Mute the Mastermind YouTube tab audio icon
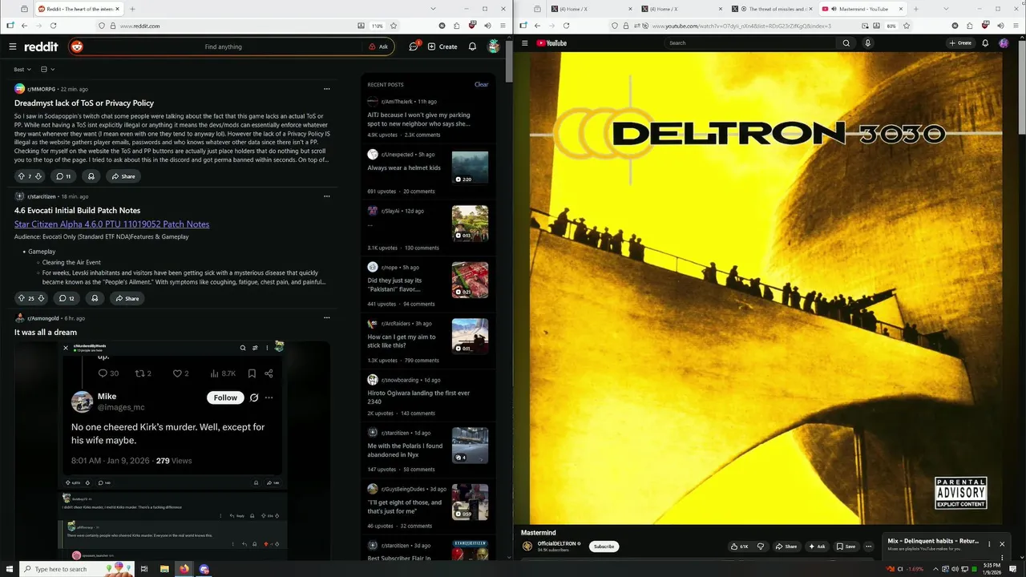Image resolution: width=1026 pixels, height=577 pixels. (834, 9)
